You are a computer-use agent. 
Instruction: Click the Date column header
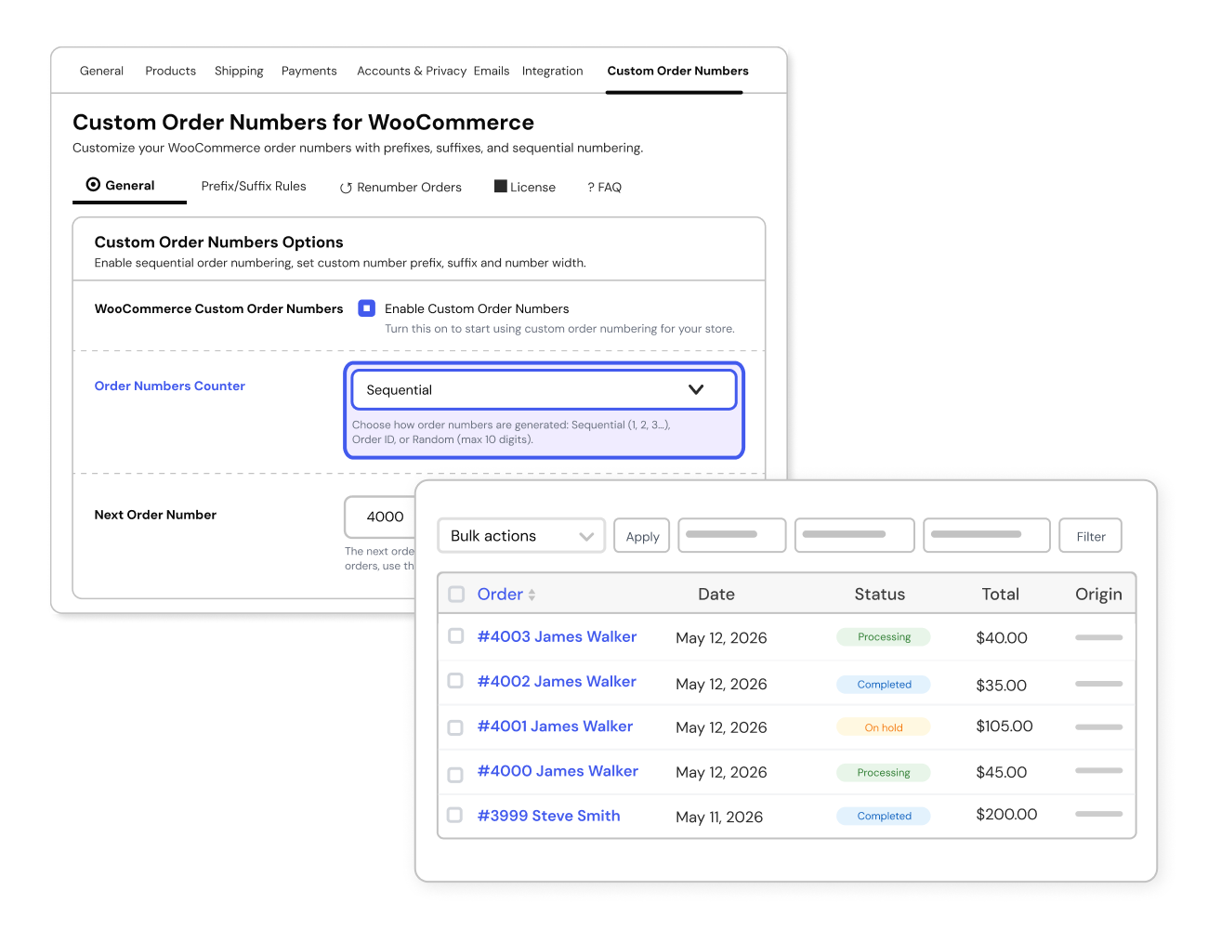point(716,594)
